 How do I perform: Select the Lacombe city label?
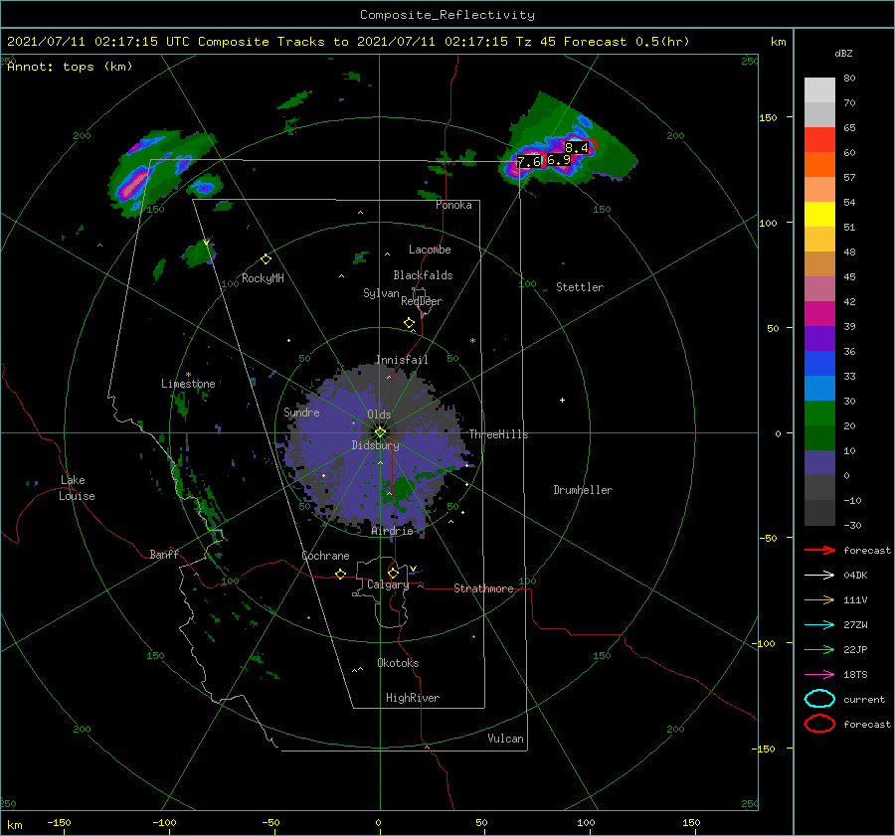point(430,250)
